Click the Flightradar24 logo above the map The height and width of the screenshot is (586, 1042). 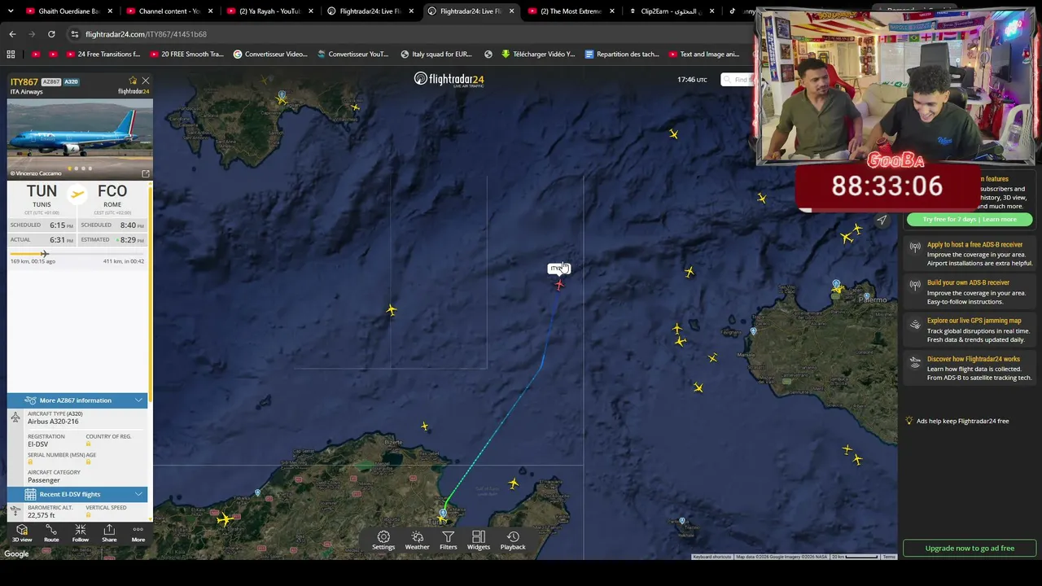(449, 79)
